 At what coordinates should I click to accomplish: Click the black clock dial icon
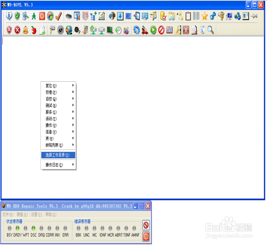click(x=61, y=30)
